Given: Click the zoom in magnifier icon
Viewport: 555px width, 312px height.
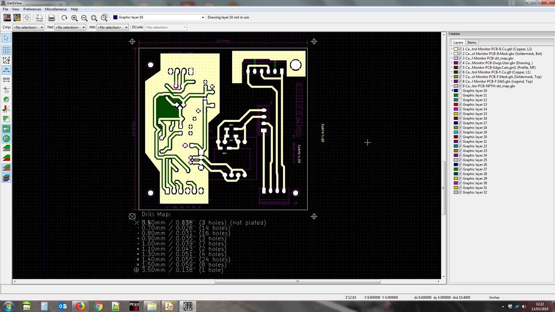Looking at the screenshot, I should 74,18.
